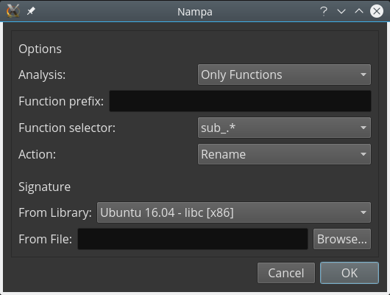The height and width of the screenshot is (295, 390).
Task: Maximize the Nampa dialog with the up chevron
Action: [x=359, y=11]
